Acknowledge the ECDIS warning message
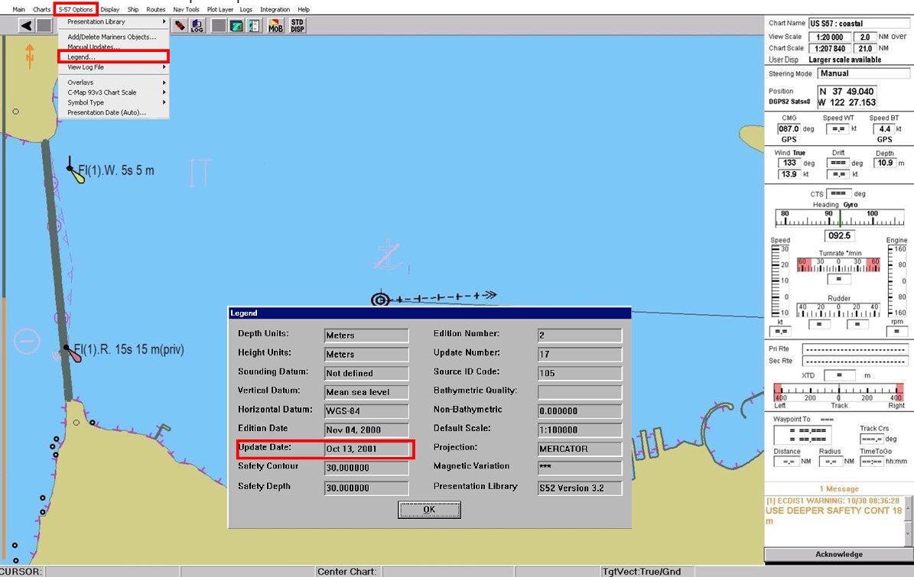This screenshot has height=577, width=914. click(838, 554)
